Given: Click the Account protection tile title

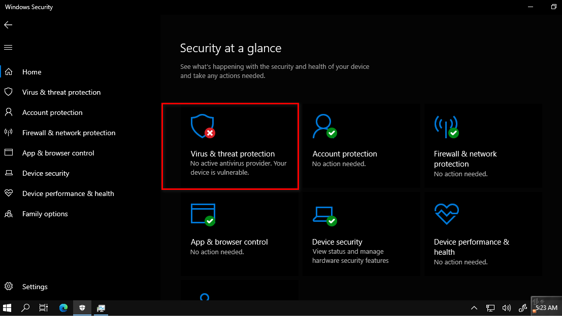Looking at the screenshot, I should (344, 154).
